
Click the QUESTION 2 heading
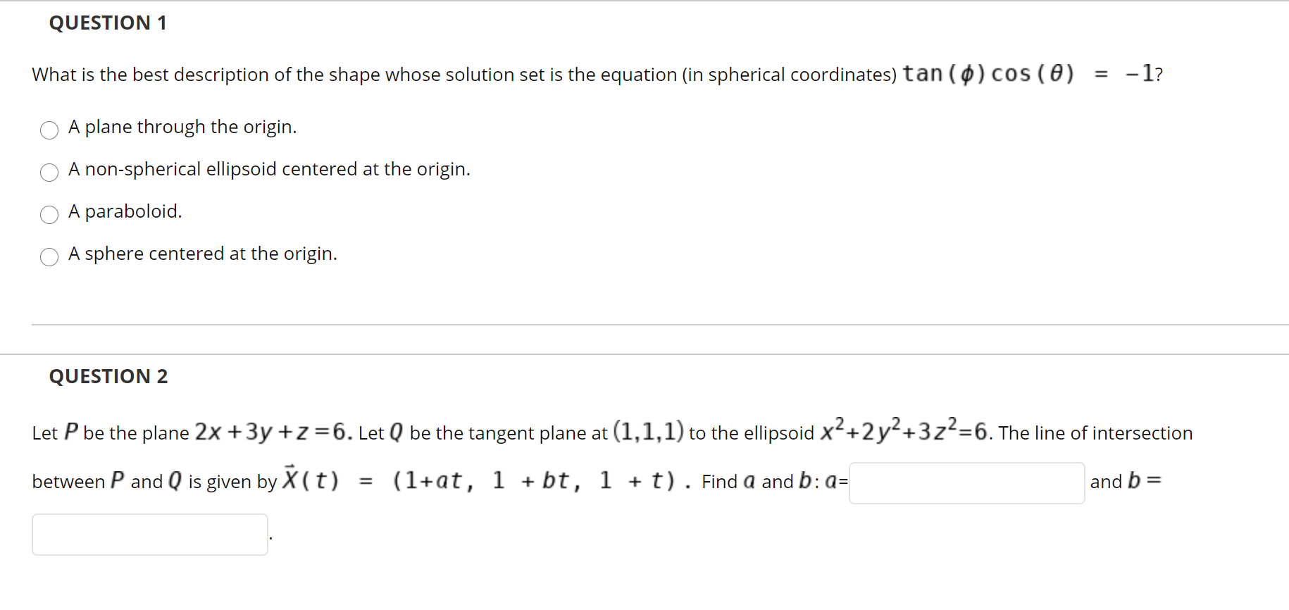pyautogui.click(x=108, y=376)
